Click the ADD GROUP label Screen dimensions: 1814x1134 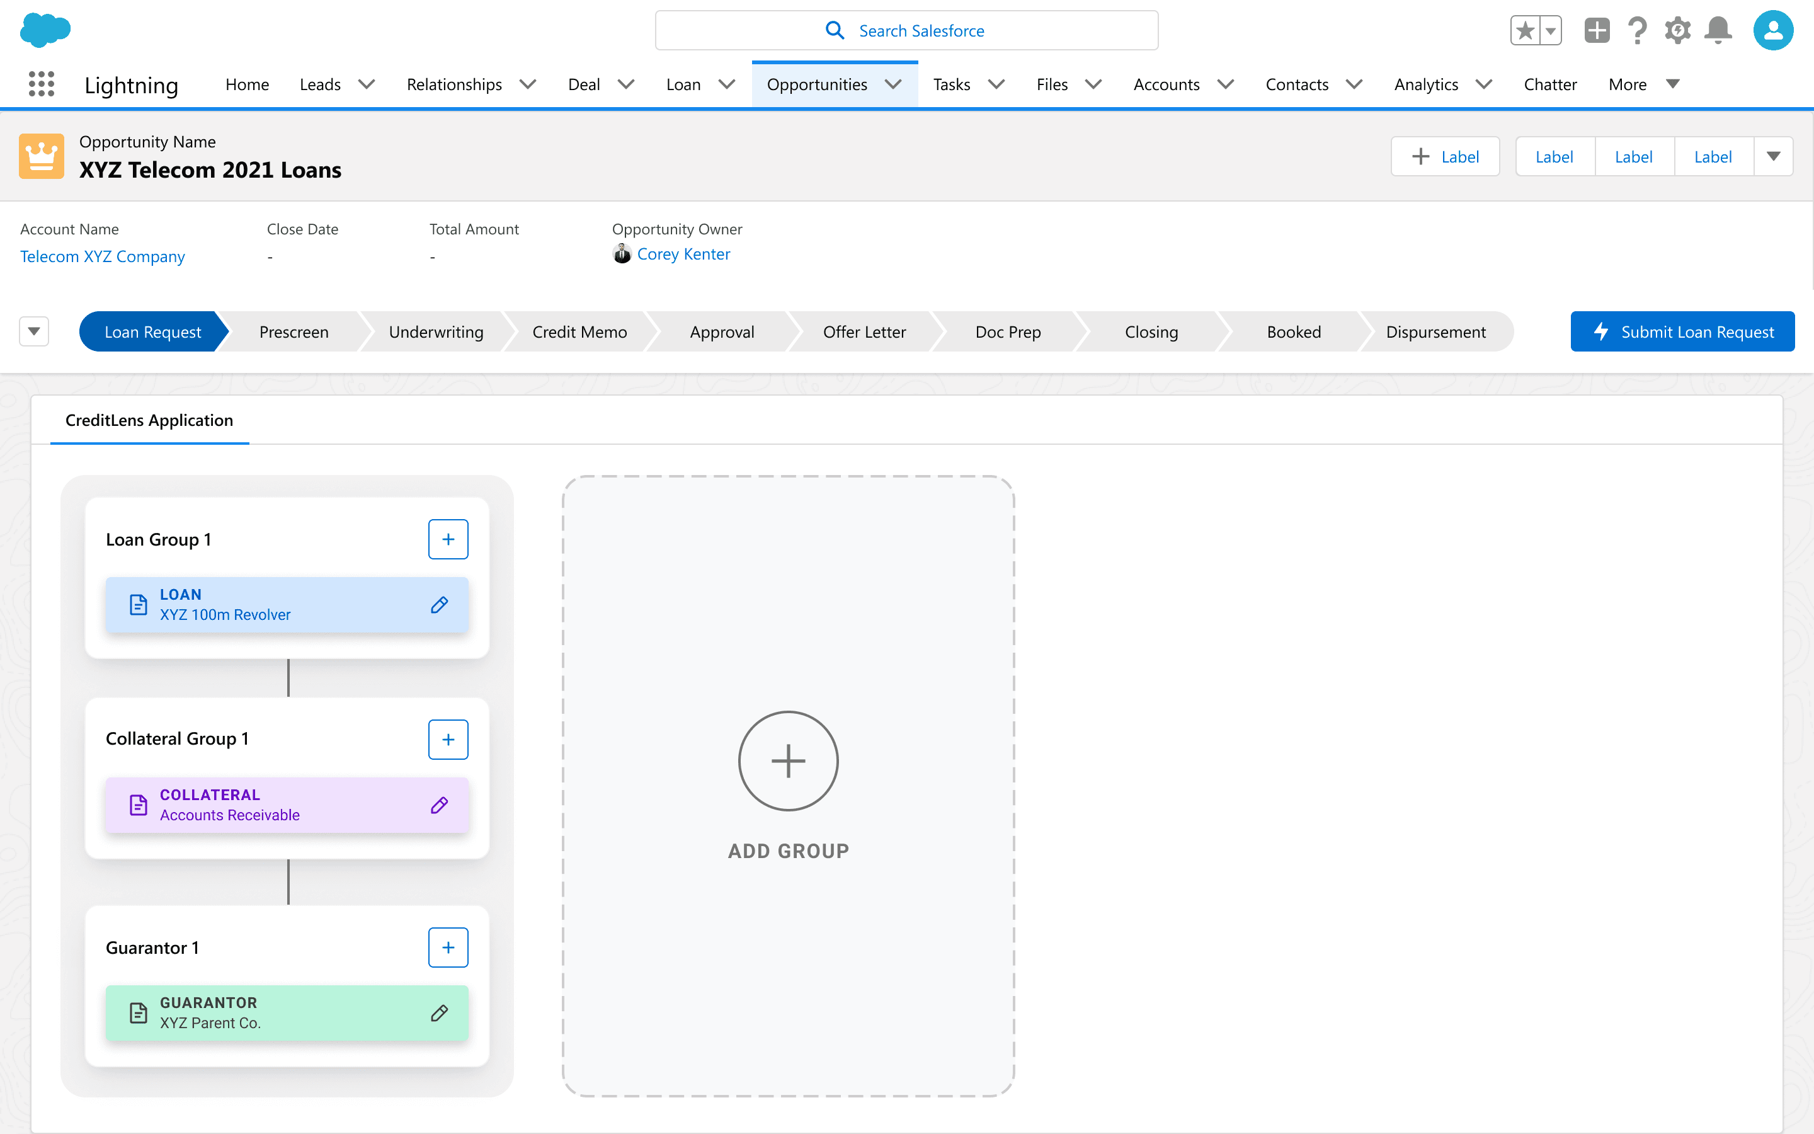click(x=789, y=851)
